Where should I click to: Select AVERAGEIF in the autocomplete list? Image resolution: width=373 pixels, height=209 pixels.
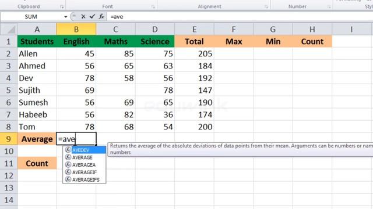tap(85, 172)
